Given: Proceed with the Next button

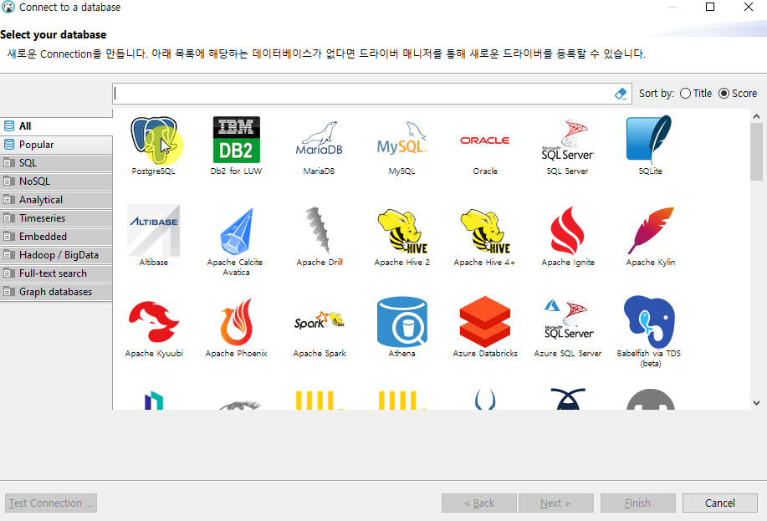Looking at the screenshot, I should pyautogui.click(x=556, y=503).
